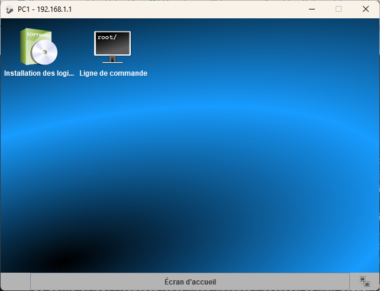Click the greyed-out maximize button
Screen dimensions: 380x291
point(339,9)
